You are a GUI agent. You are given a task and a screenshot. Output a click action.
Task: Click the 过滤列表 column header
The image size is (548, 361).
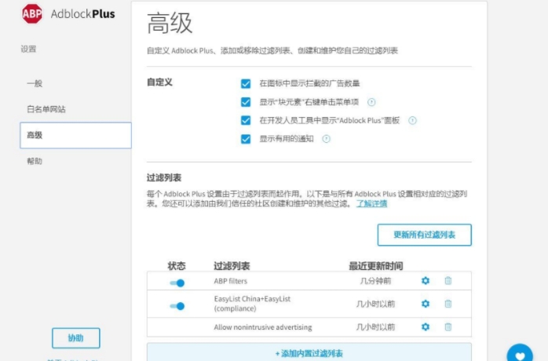232,266
